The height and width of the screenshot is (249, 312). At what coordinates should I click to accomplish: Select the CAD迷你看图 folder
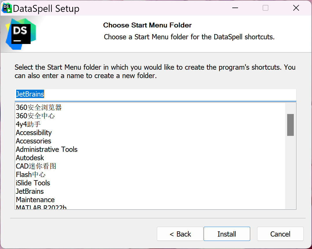[x=36, y=166]
